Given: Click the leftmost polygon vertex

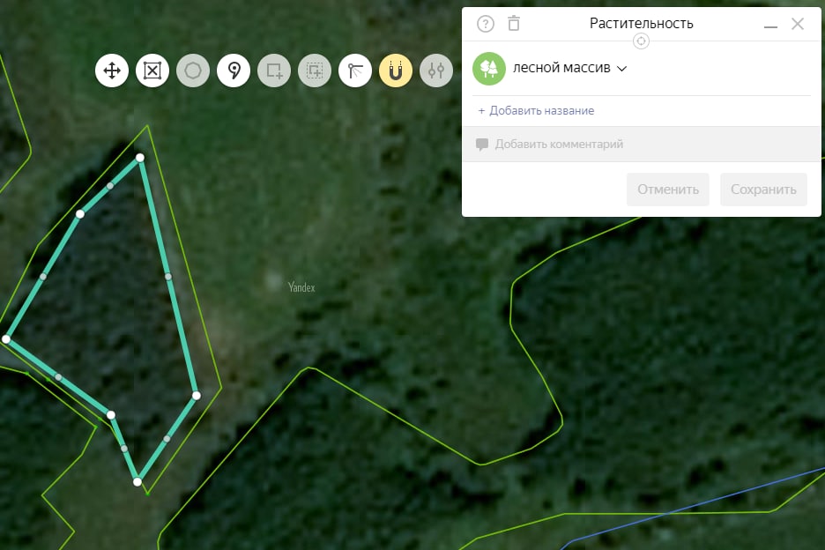Looking at the screenshot, I should coord(6,339).
